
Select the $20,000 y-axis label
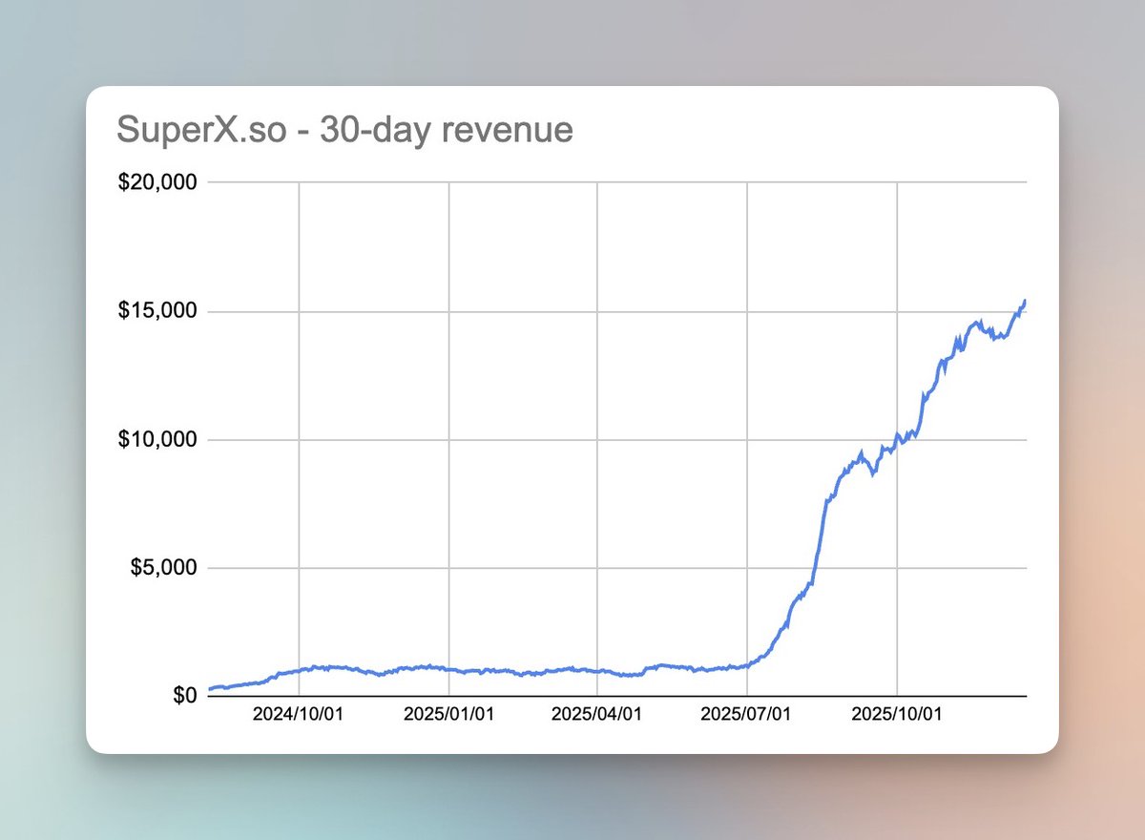157,182
